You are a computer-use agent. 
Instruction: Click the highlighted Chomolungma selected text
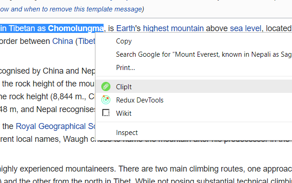click(75, 28)
